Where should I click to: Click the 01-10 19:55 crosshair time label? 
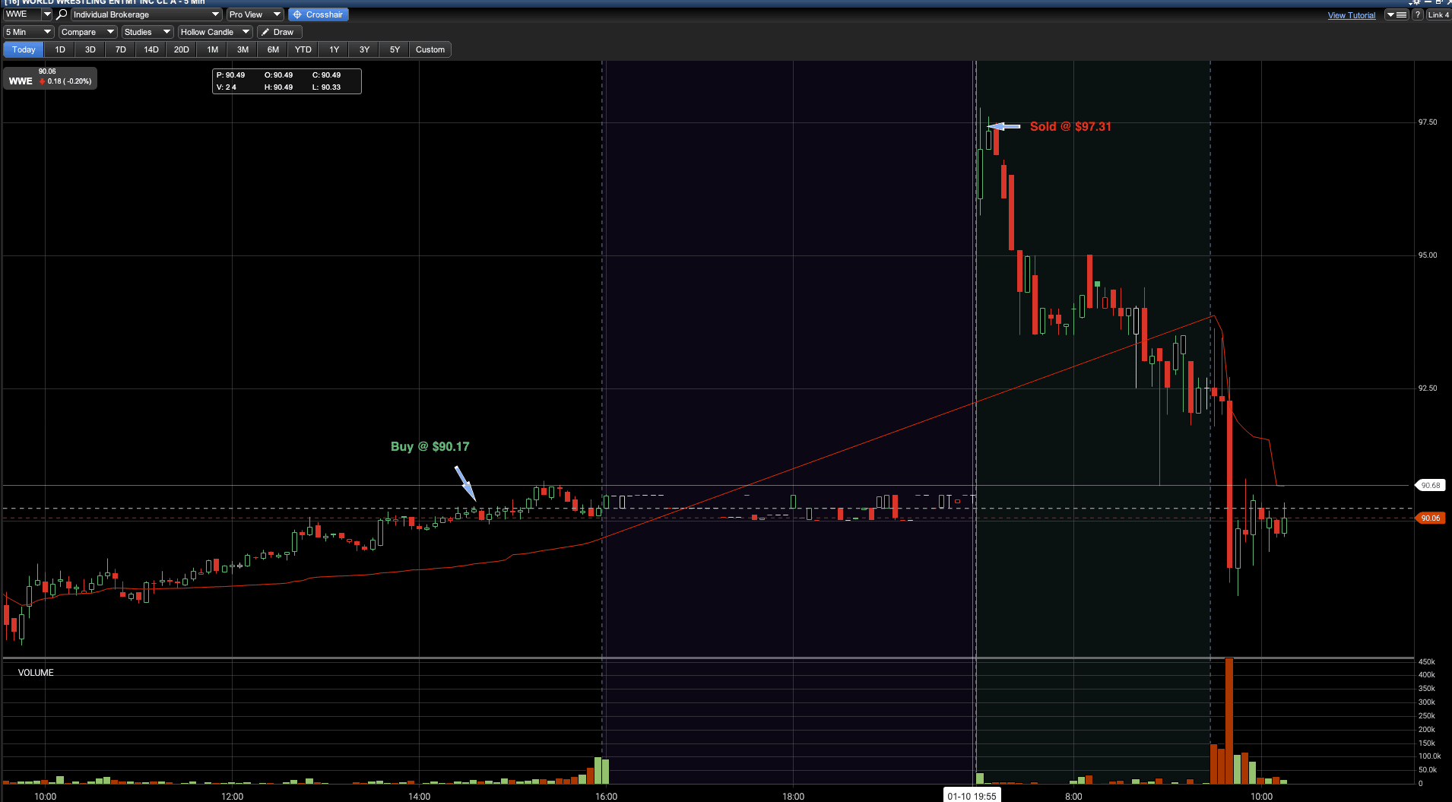(972, 796)
